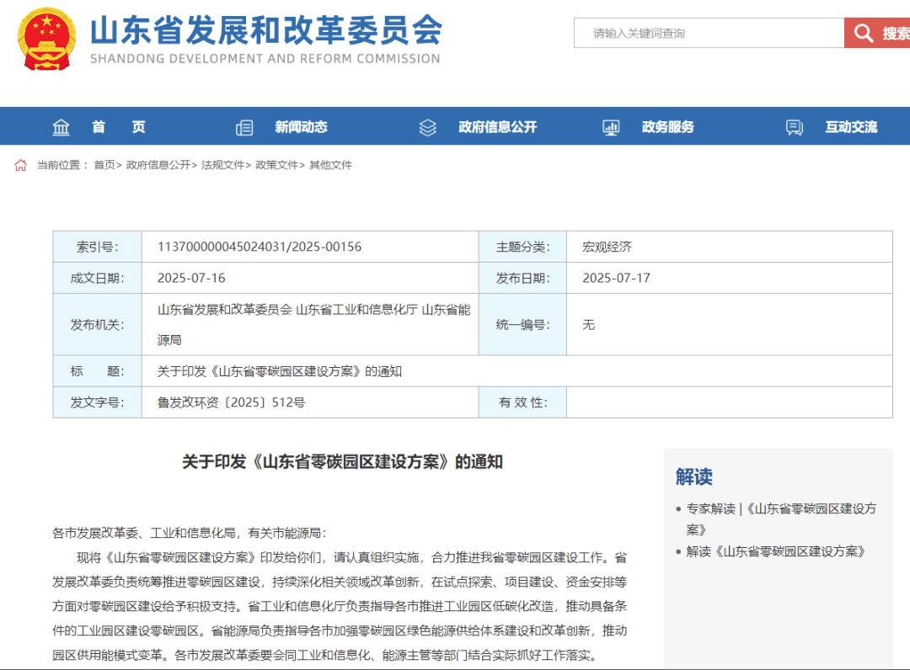Screen dimensions: 910x670
Task: Click the chat bubble icon for 互动交流
Action: coord(795,128)
